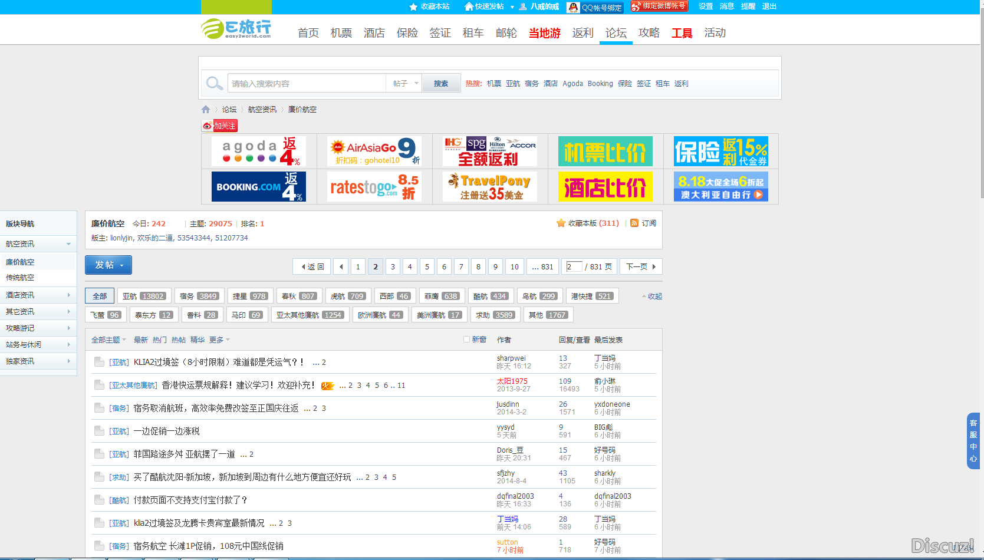Image resolution: width=984 pixels, height=560 pixels.
Task: Click hot search term Agoda
Action: [x=572, y=83]
